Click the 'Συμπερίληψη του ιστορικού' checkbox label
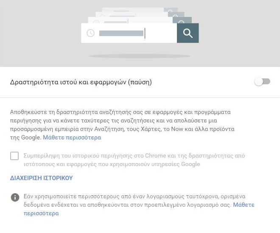The height and width of the screenshot is (233, 280). coord(134,160)
